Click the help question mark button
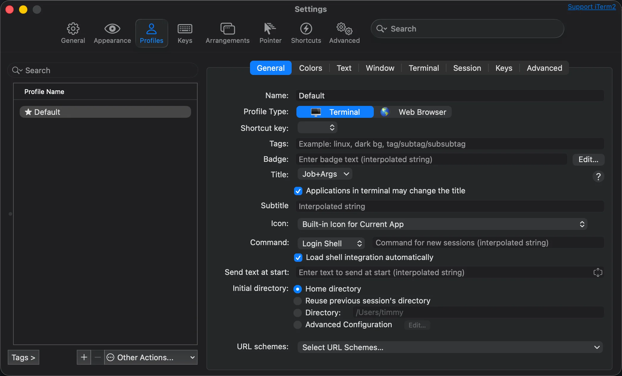Screen dimensions: 622x376 pos(598,177)
